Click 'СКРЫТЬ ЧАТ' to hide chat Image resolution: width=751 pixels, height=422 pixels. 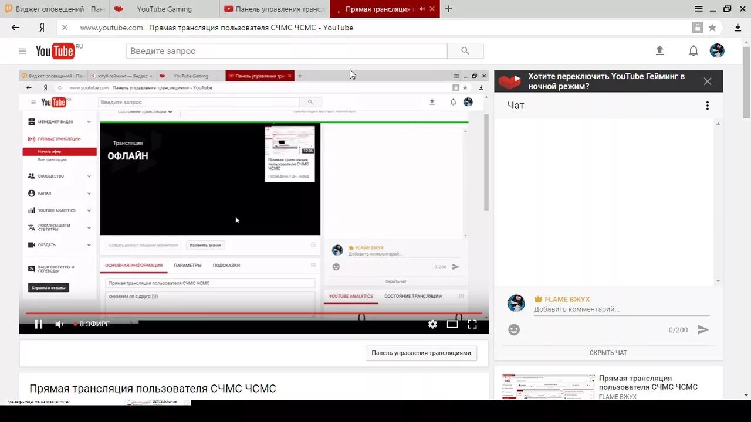(608, 353)
